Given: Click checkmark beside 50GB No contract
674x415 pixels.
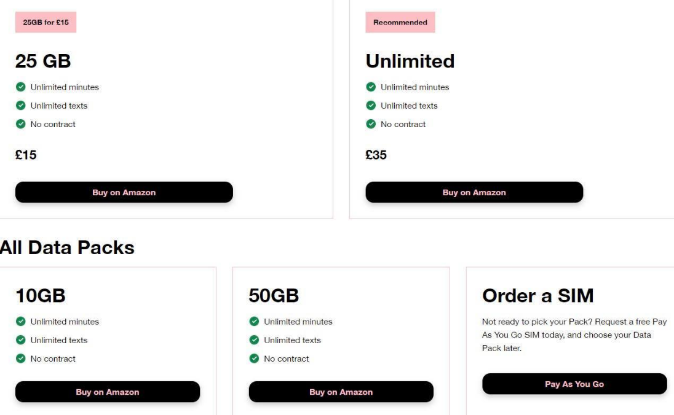Looking at the screenshot, I should point(254,359).
